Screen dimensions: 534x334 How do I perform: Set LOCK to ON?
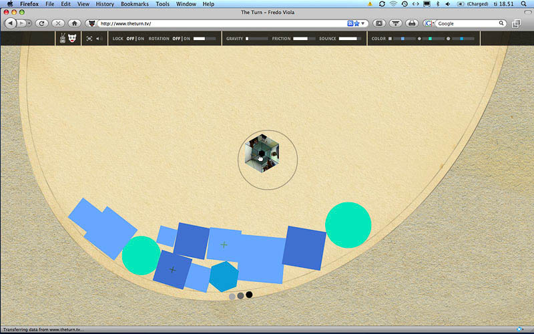(x=141, y=39)
